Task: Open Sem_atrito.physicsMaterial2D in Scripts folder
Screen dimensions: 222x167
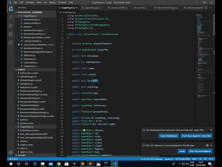Action: click(x=34, y=134)
